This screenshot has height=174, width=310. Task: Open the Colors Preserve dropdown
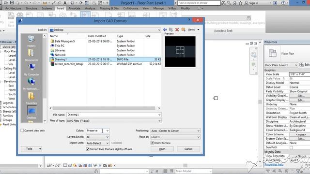point(98,130)
